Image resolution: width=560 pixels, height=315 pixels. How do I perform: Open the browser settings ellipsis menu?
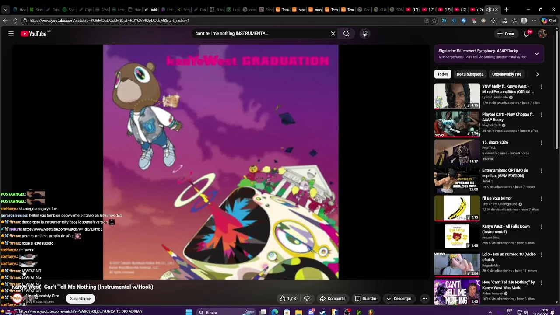[x=534, y=21]
